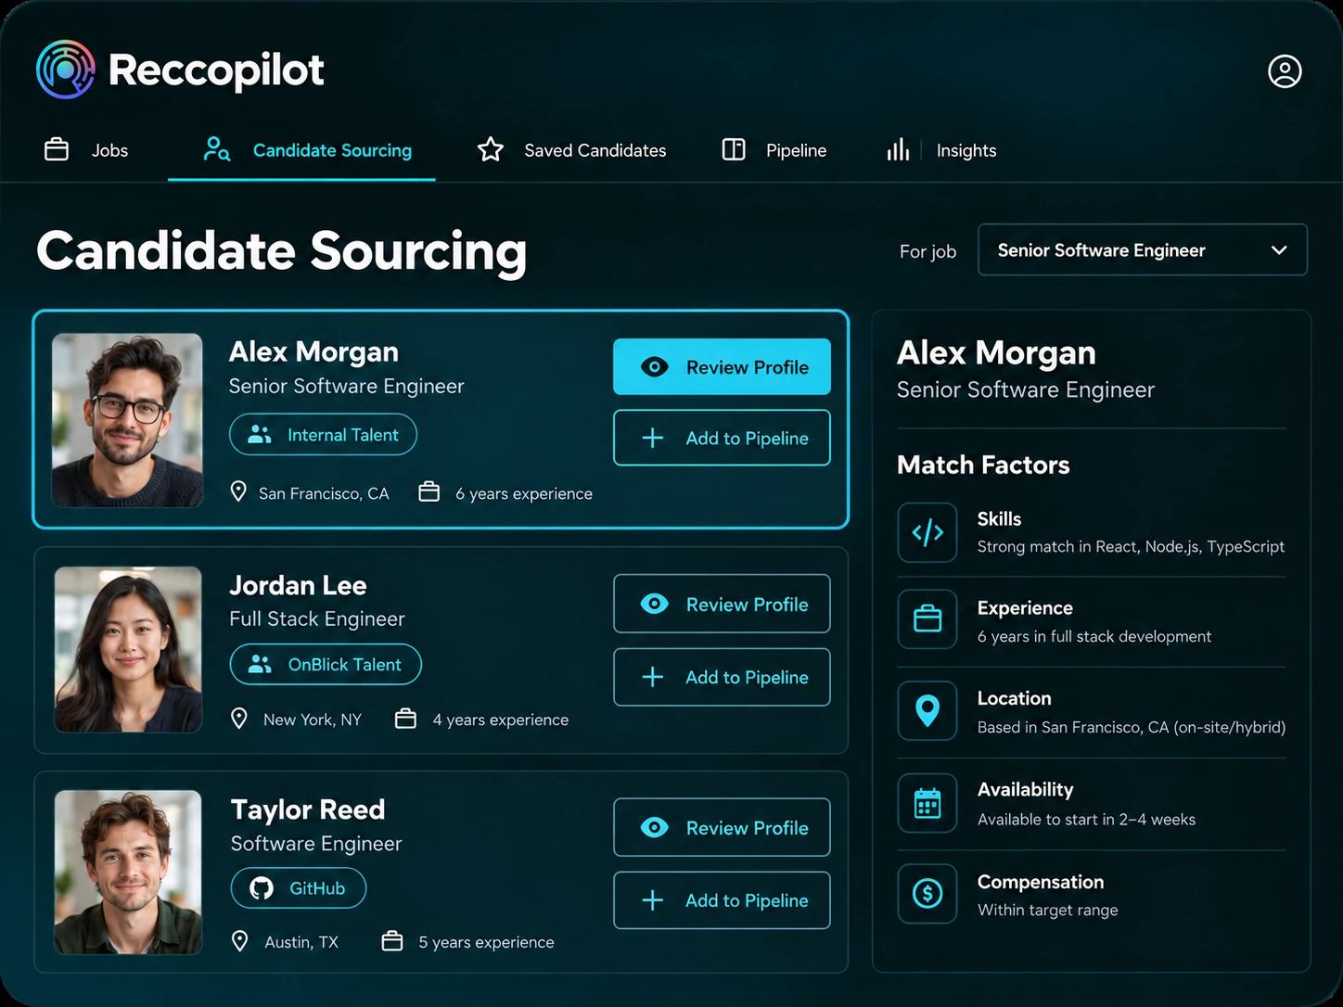Open the user account profile icon
This screenshot has width=1343, height=1007.
coord(1285,71)
